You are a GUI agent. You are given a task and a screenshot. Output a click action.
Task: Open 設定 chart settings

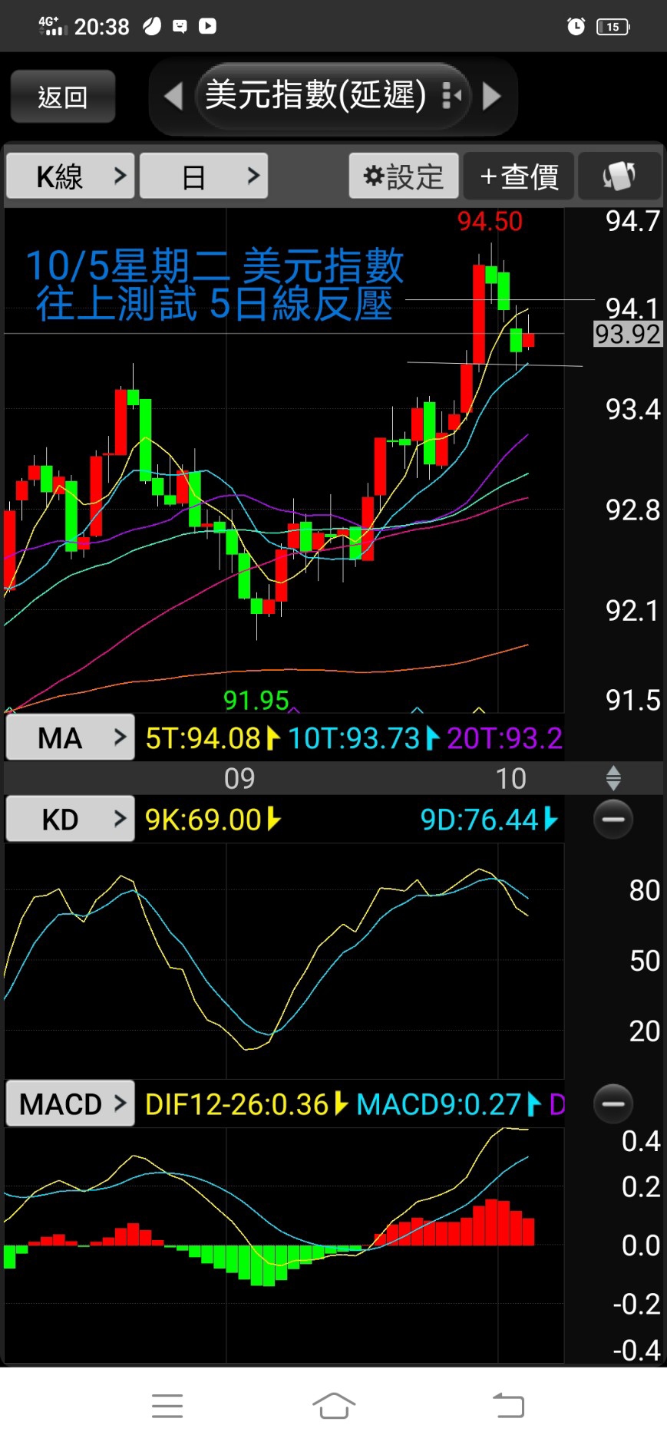(x=404, y=177)
